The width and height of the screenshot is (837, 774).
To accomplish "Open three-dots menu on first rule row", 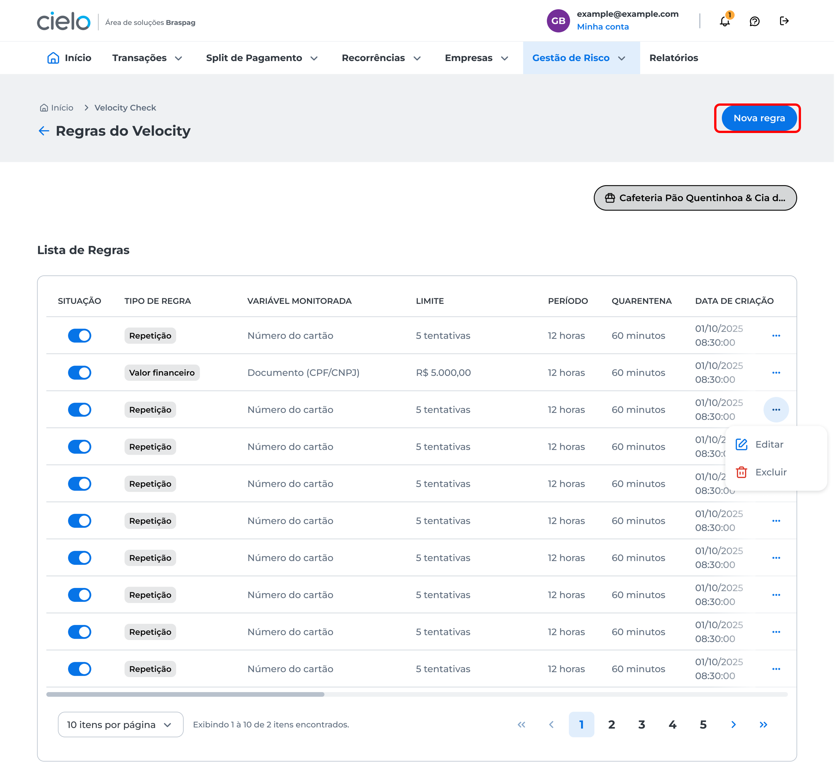I will tap(776, 335).
